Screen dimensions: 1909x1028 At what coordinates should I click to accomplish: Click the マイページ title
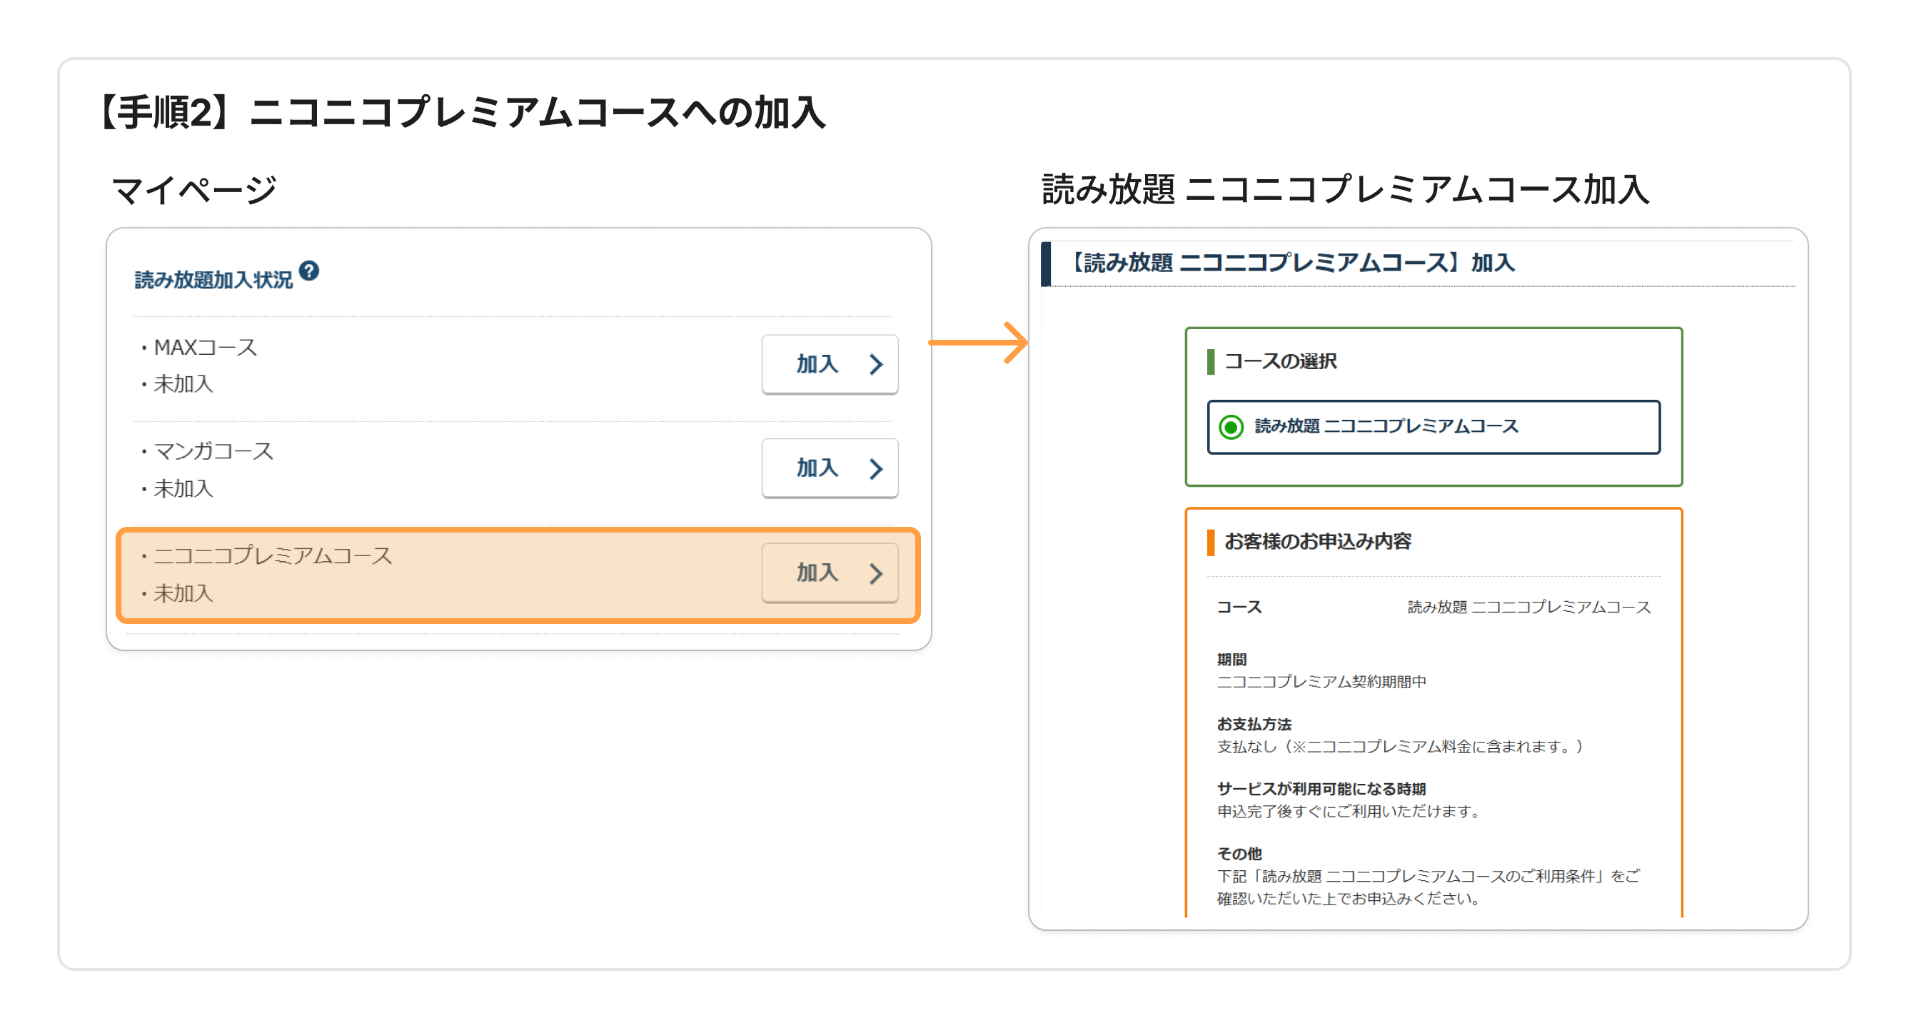point(194,190)
